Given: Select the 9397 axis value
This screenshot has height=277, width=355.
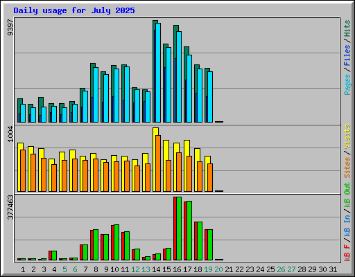Looking at the screenshot, I should [x=10, y=28].
